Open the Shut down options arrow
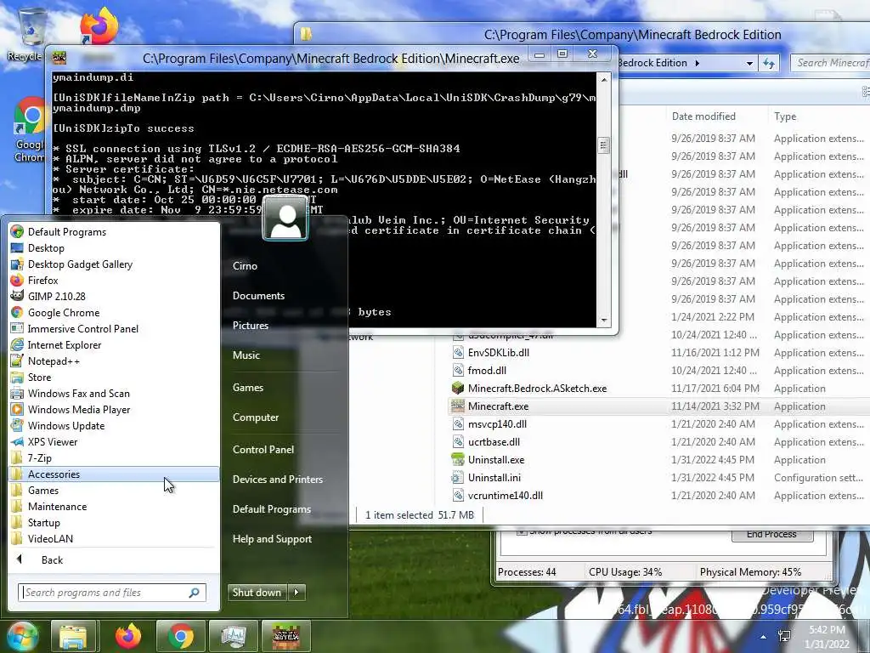The image size is (870, 653). click(x=297, y=593)
